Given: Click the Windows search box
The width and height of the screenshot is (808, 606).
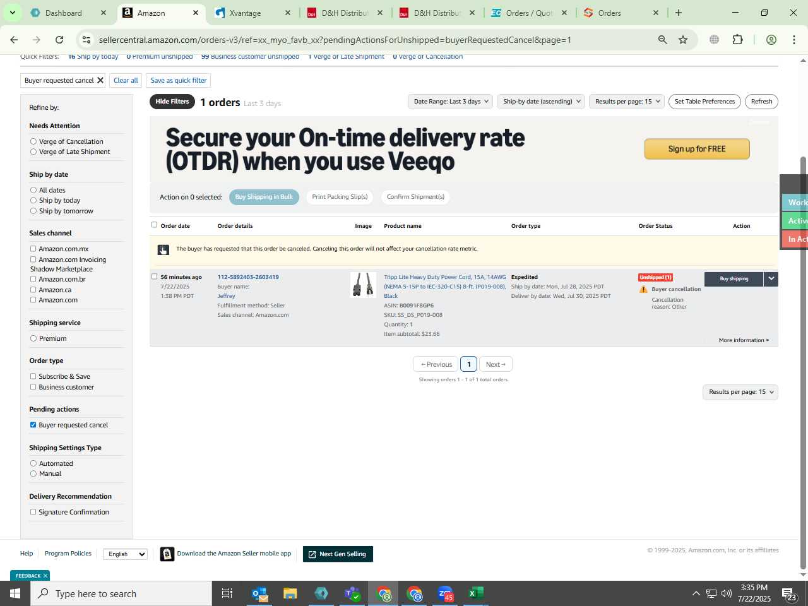Looking at the screenshot, I should coord(121,593).
